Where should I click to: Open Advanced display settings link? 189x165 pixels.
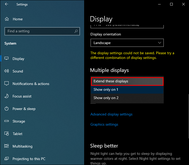click(x=111, y=114)
